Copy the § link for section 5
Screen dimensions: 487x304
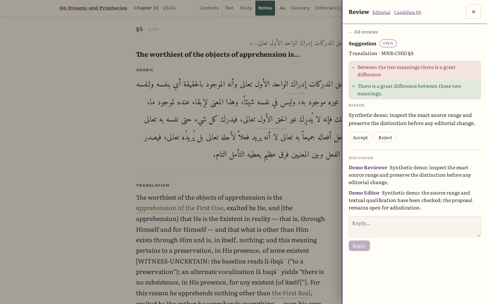(x=154, y=29)
